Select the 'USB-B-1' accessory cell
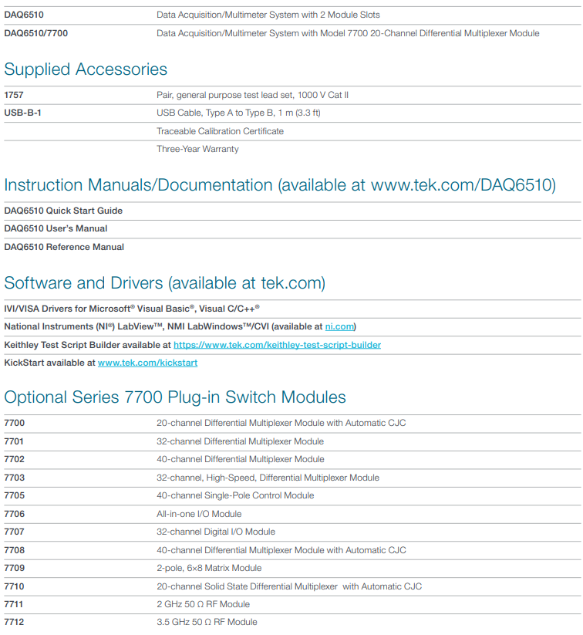Image resolution: width=583 pixels, height=635 pixels. pos(22,113)
